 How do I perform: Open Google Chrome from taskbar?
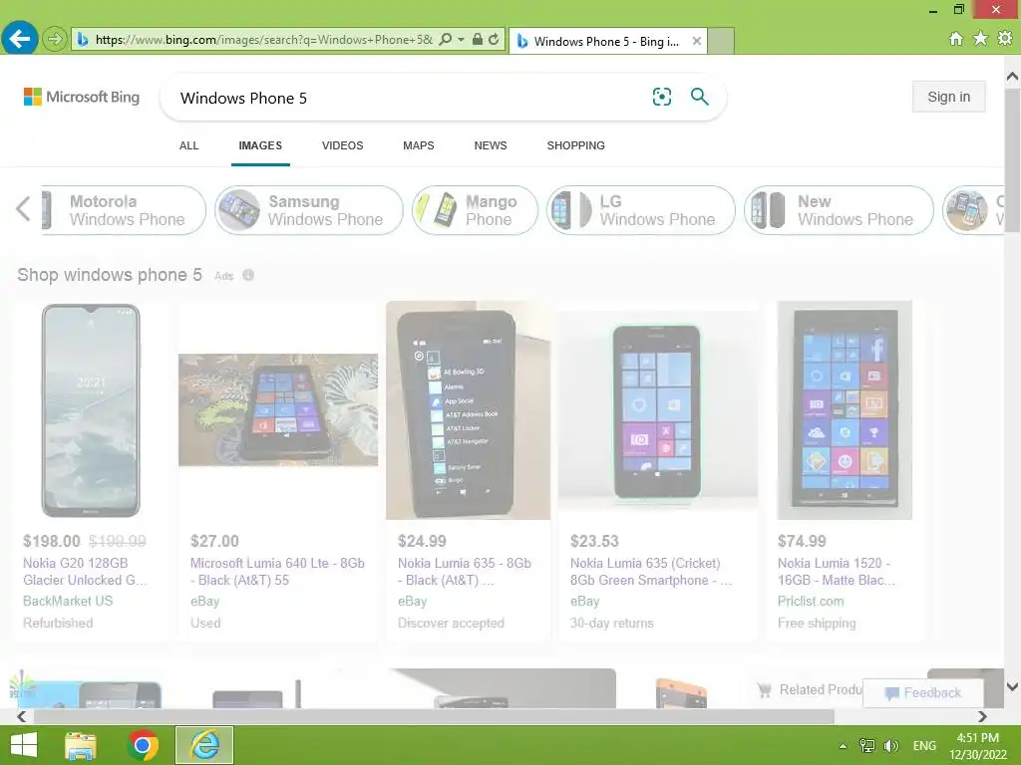[144, 745]
